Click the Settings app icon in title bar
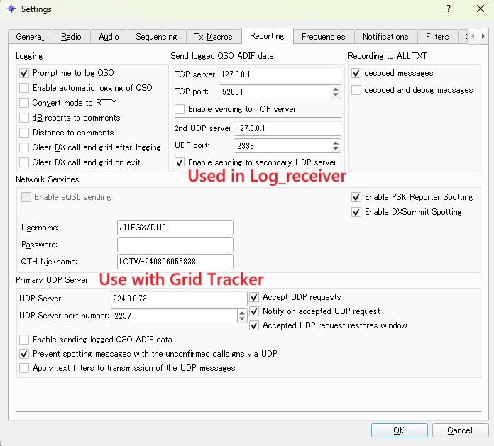494x446 pixels. click(x=11, y=9)
